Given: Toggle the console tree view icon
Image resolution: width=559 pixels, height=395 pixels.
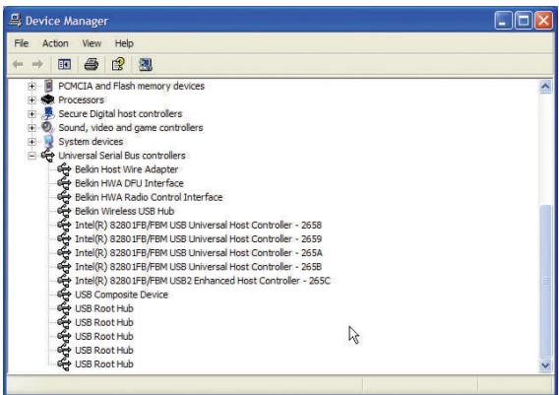Looking at the screenshot, I should [x=64, y=64].
